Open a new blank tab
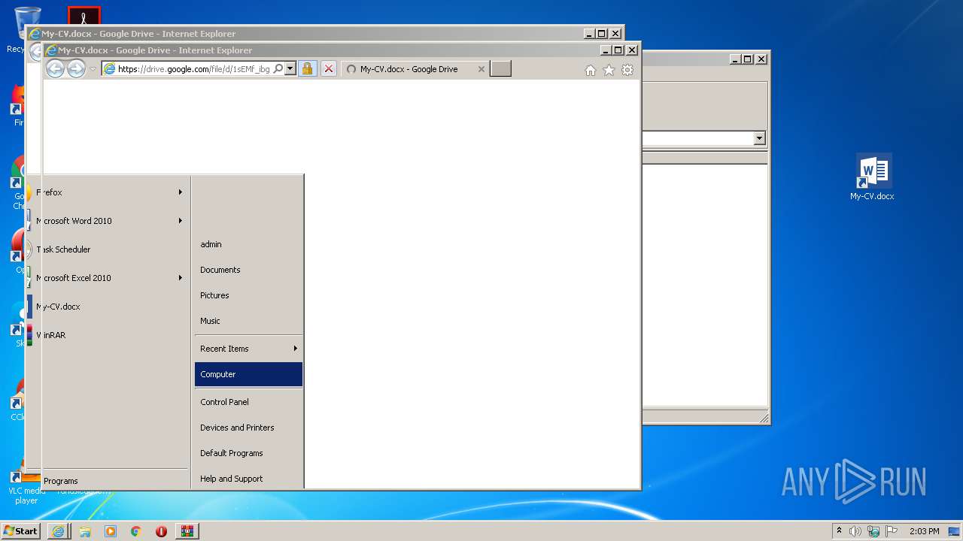This screenshot has height=541, width=963. (500, 69)
